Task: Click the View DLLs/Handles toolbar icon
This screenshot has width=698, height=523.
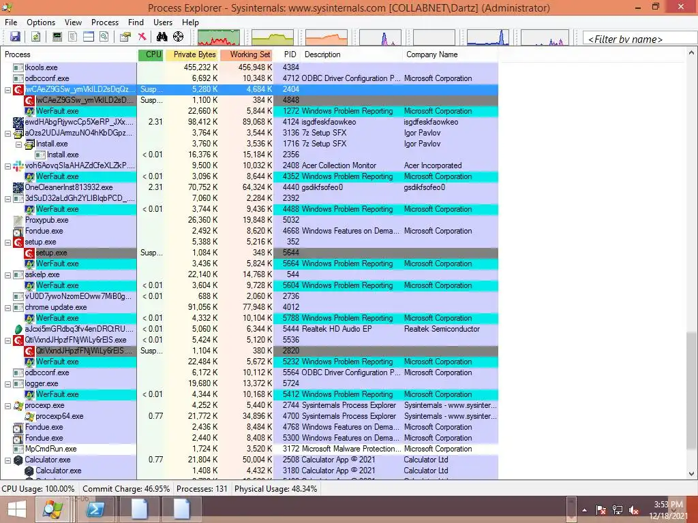Action: point(104,37)
